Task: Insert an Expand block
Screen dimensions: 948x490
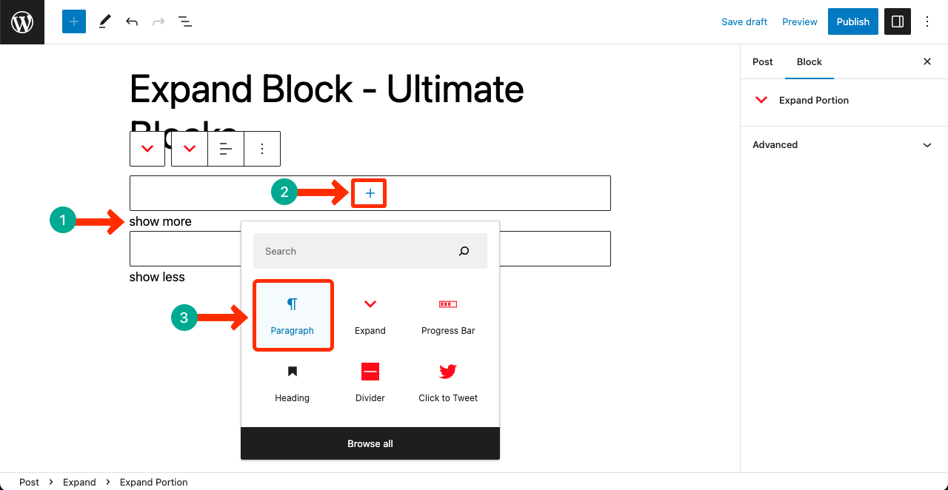Action: click(x=370, y=315)
